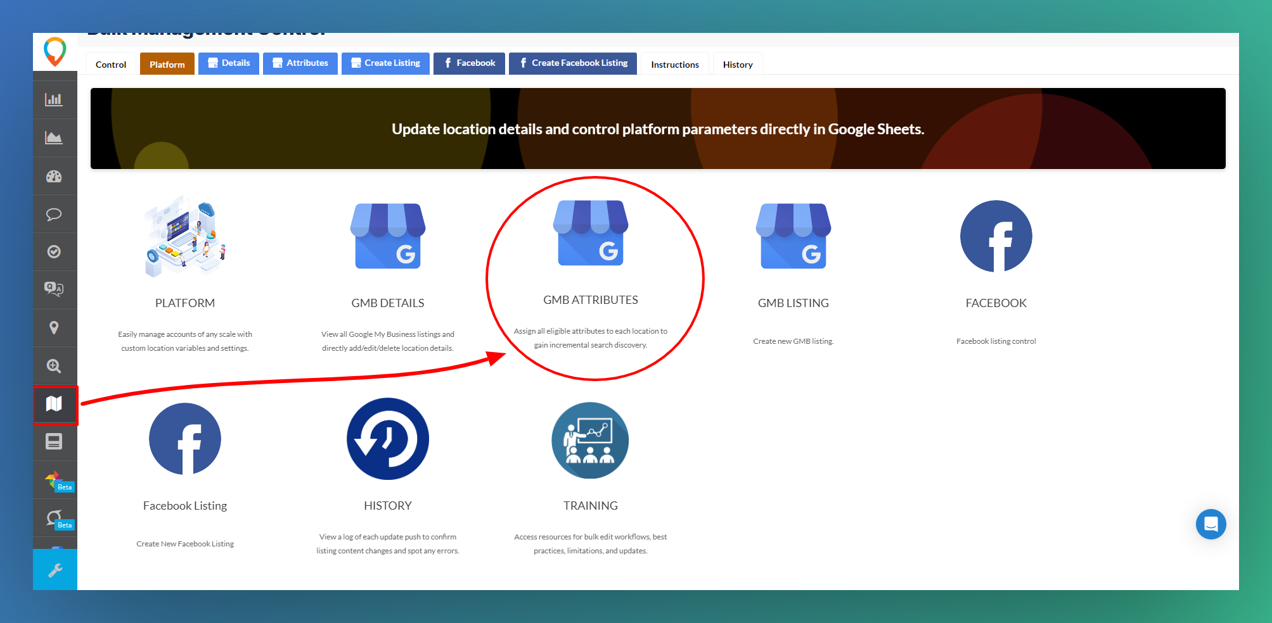Click the Facebook Listing round logo icon
The height and width of the screenshot is (623, 1272).
click(185, 439)
